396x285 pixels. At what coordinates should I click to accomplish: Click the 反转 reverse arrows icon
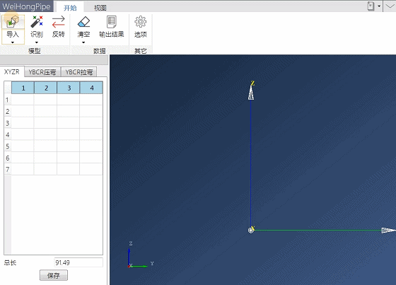(x=58, y=22)
